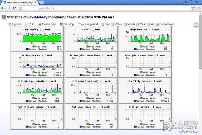Image resolution: width=202 pixels, height=135 pixels.
Task: Open a new browser tab
Action: [x=41, y=2]
